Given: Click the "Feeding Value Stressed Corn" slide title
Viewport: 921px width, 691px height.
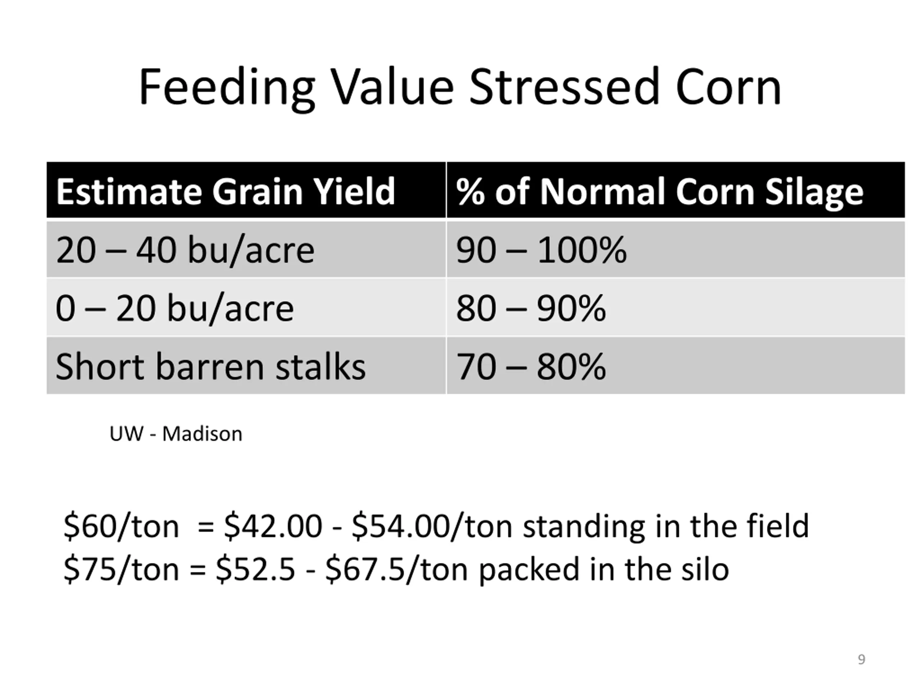Looking at the screenshot, I should [x=460, y=87].
